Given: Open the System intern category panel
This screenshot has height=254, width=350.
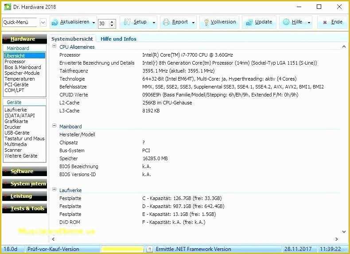Looking at the screenshot, I should coord(24,184).
